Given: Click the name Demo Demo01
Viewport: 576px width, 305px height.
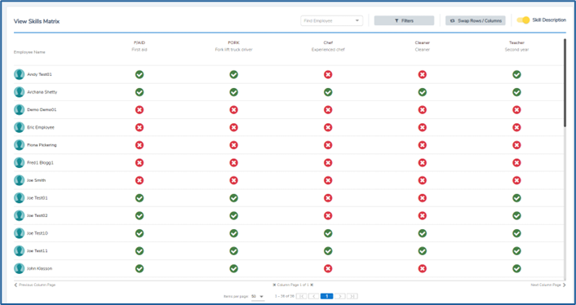Looking at the screenshot, I should (42, 110).
